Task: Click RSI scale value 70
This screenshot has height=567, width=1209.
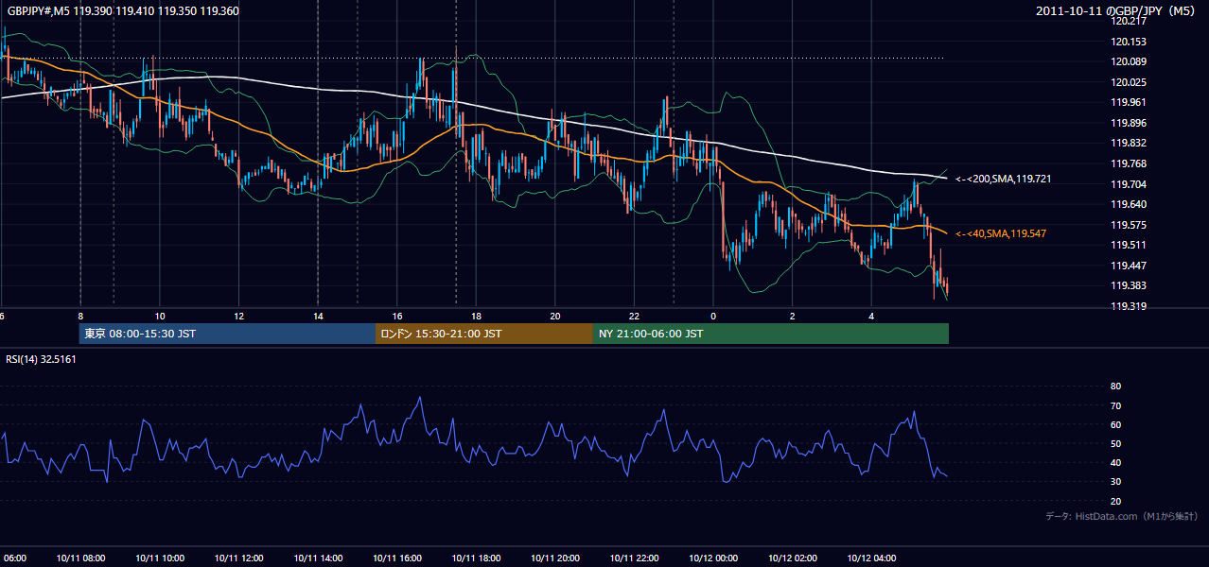Action: [x=1115, y=405]
